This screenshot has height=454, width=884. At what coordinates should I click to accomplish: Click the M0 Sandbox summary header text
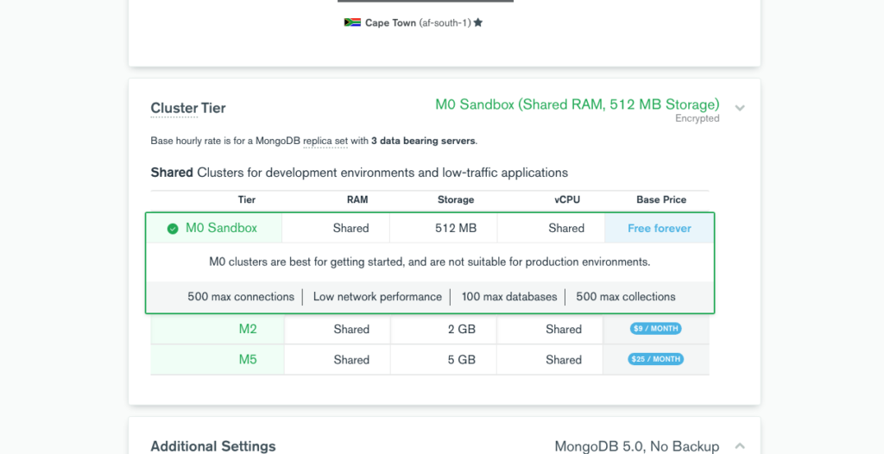[x=578, y=105]
